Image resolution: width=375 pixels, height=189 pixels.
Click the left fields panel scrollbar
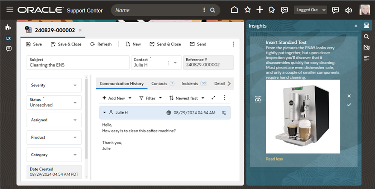pyautogui.click(x=86, y=119)
